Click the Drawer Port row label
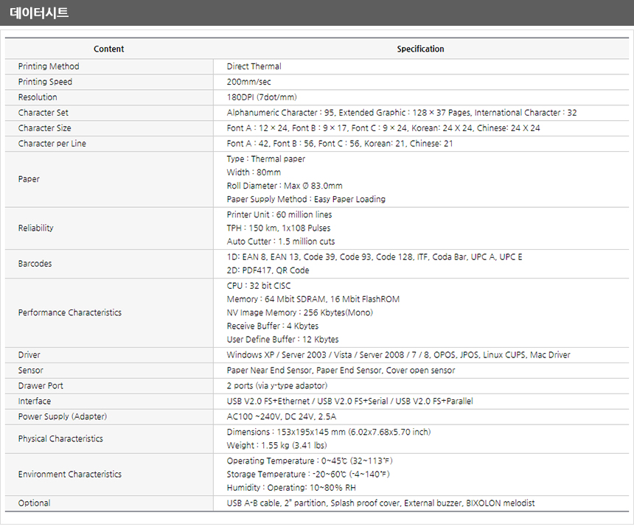The image size is (634, 532). (x=41, y=385)
